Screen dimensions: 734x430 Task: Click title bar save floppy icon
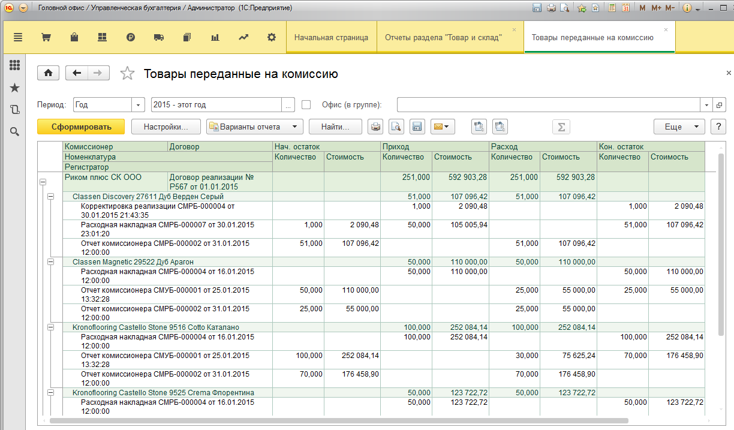pyautogui.click(x=537, y=8)
